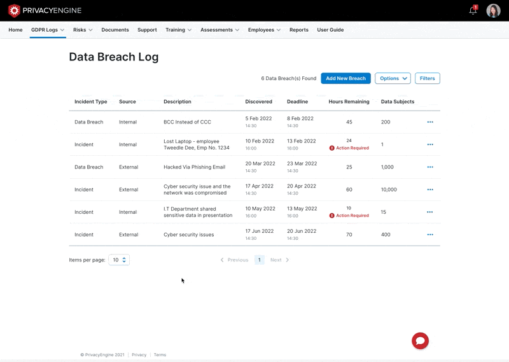Sort by Incident Type column header
Viewport: 509px width, 362px height.
point(90,102)
